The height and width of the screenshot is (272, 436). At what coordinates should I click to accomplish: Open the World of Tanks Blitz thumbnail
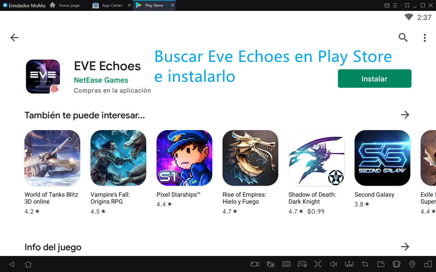(52, 158)
